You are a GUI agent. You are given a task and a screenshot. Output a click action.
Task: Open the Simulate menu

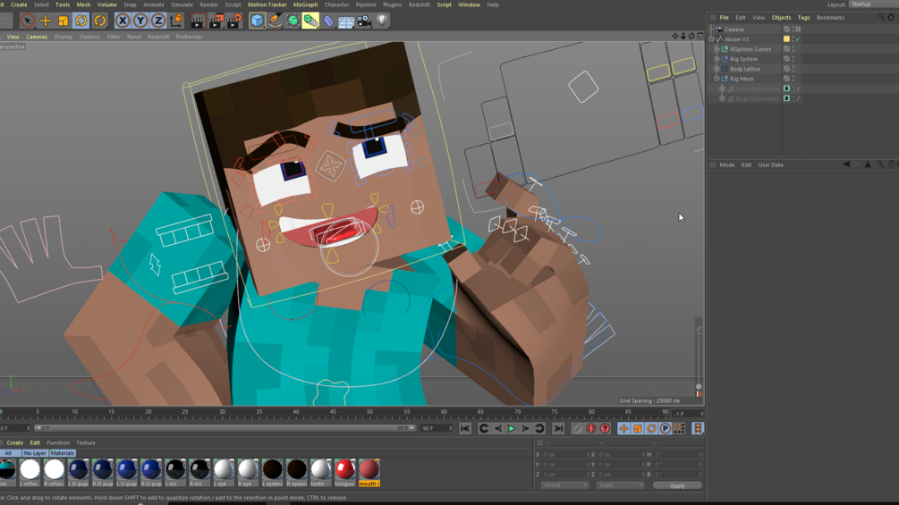[x=182, y=4]
